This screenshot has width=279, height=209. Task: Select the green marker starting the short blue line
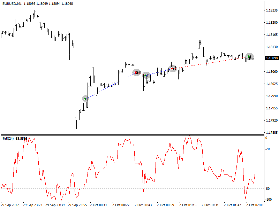146,75
